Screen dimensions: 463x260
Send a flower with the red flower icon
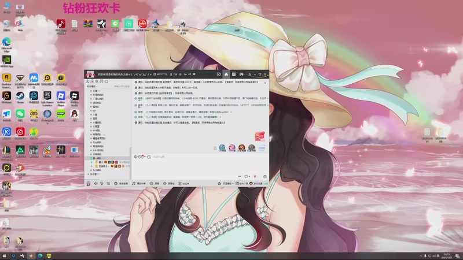255,177
